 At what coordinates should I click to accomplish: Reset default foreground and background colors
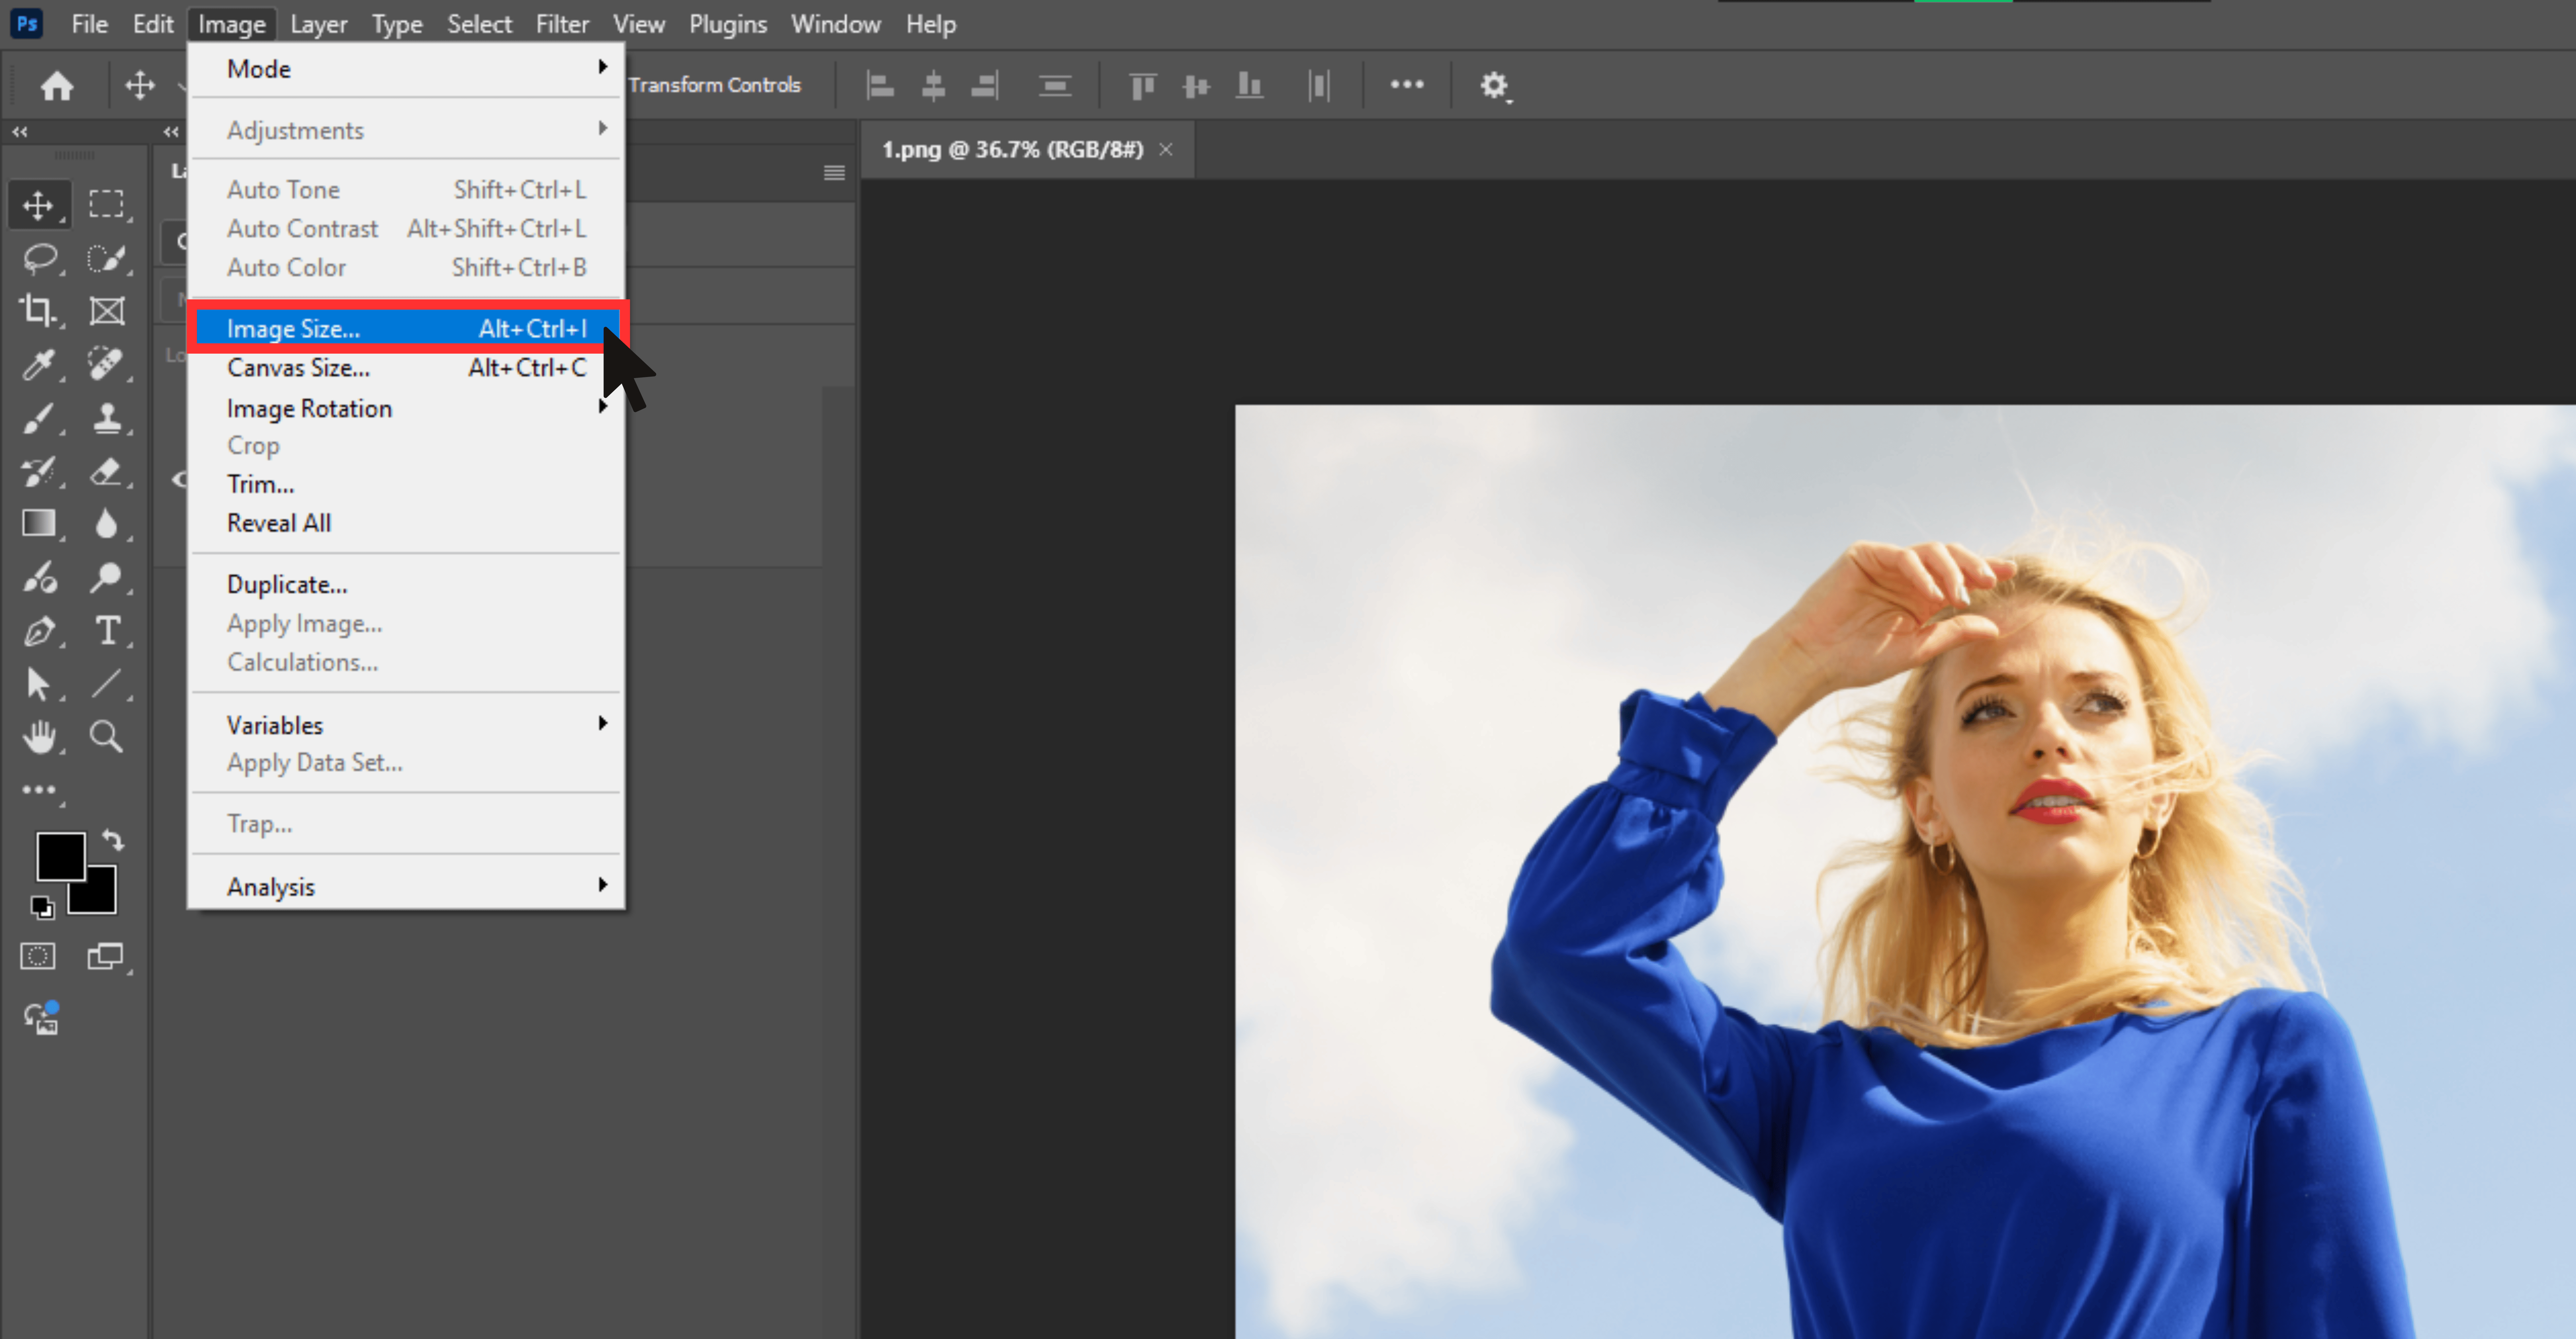click(x=42, y=907)
